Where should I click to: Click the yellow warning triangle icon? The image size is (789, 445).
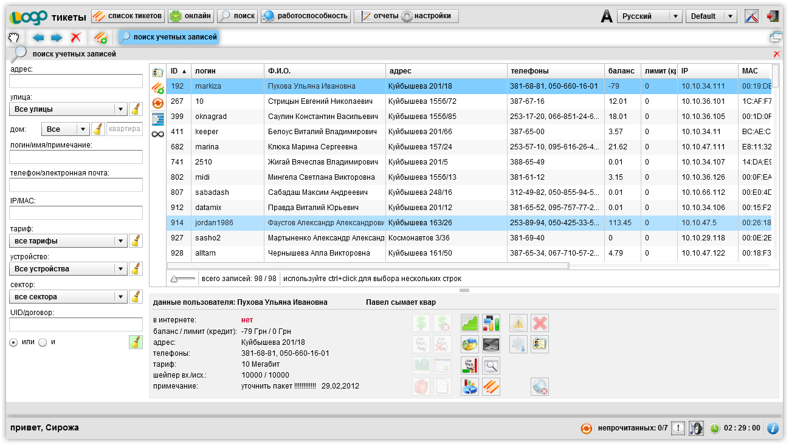point(519,322)
